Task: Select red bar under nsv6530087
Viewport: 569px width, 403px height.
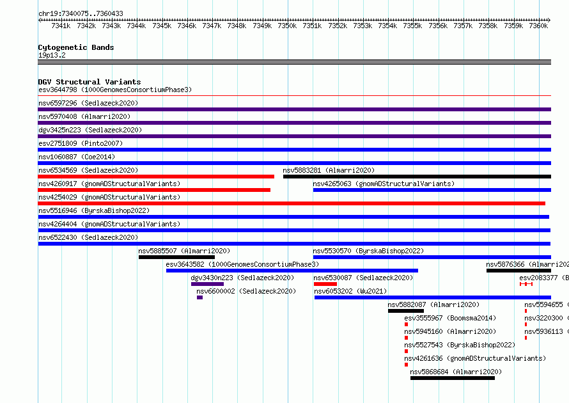Action: point(325,284)
